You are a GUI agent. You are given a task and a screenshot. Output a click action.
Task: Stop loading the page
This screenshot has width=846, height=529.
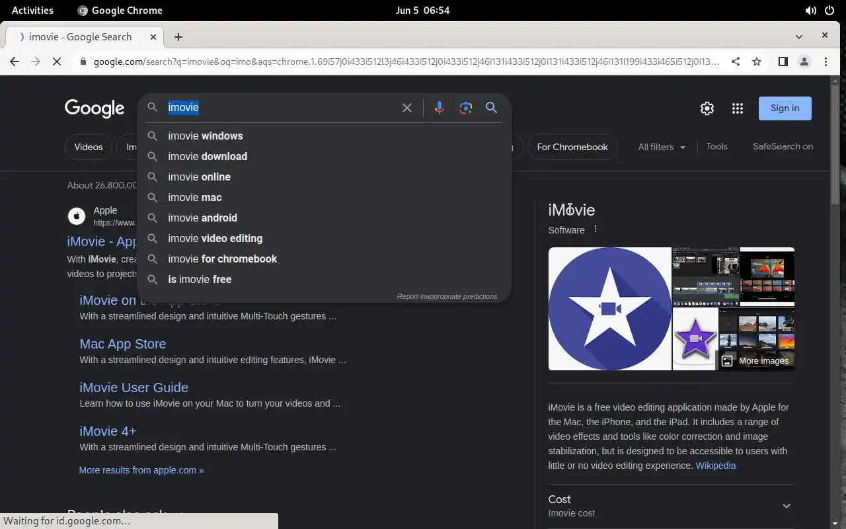(57, 61)
